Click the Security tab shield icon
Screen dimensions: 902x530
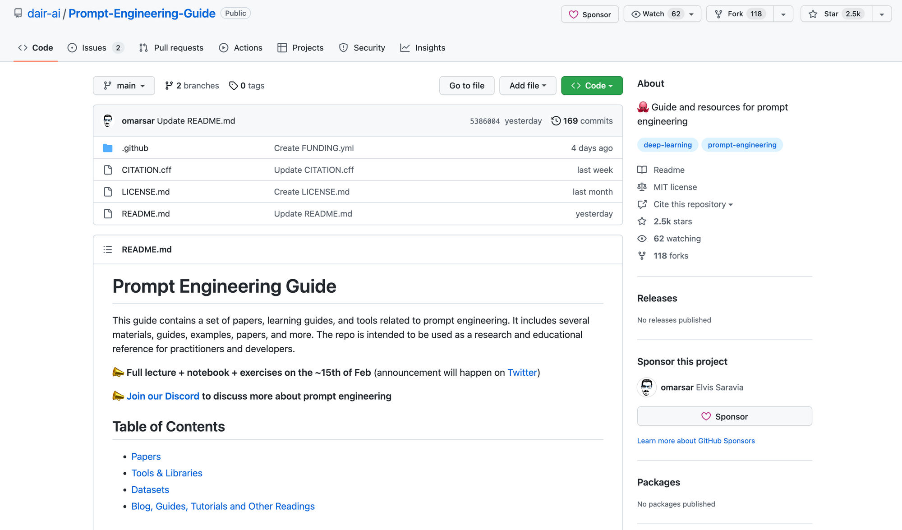coord(343,48)
